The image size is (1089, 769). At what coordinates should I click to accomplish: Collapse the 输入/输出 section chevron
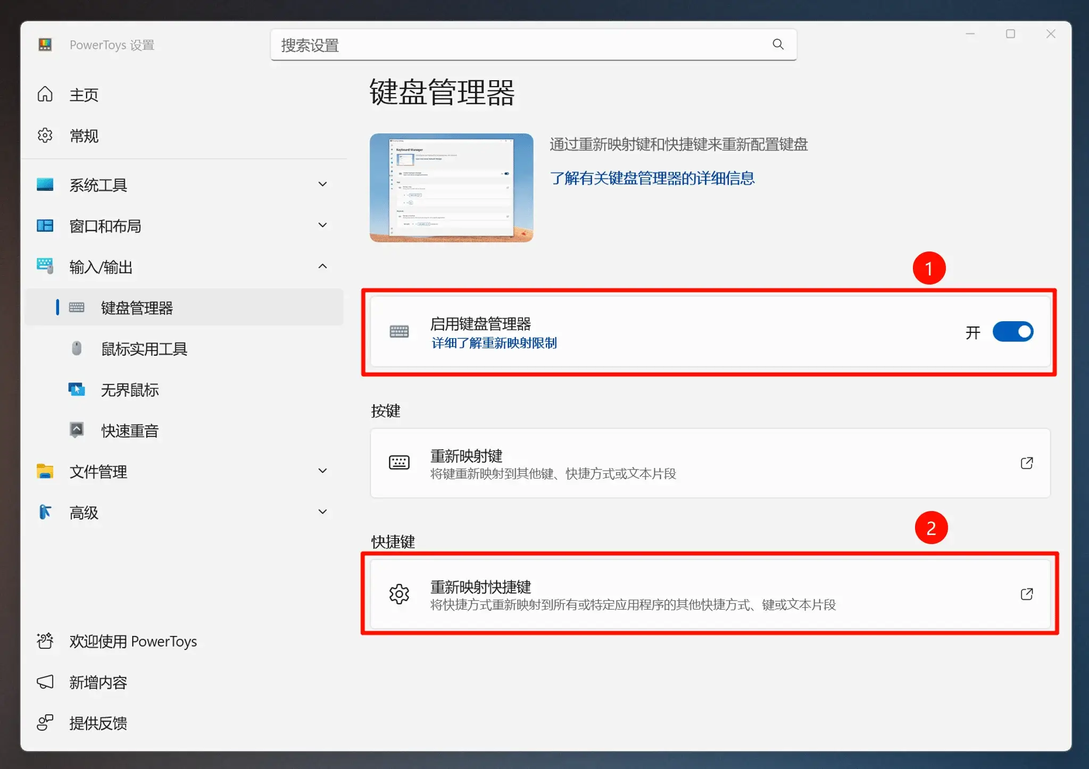click(x=322, y=266)
